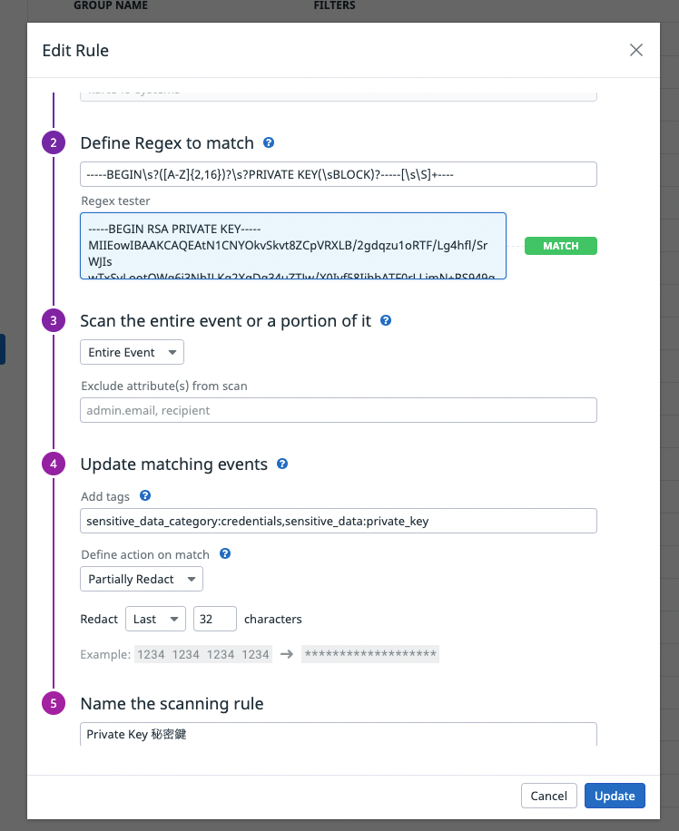This screenshot has height=831, width=679.
Task: Click help icon next to Define action on match
Action: point(225,553)
